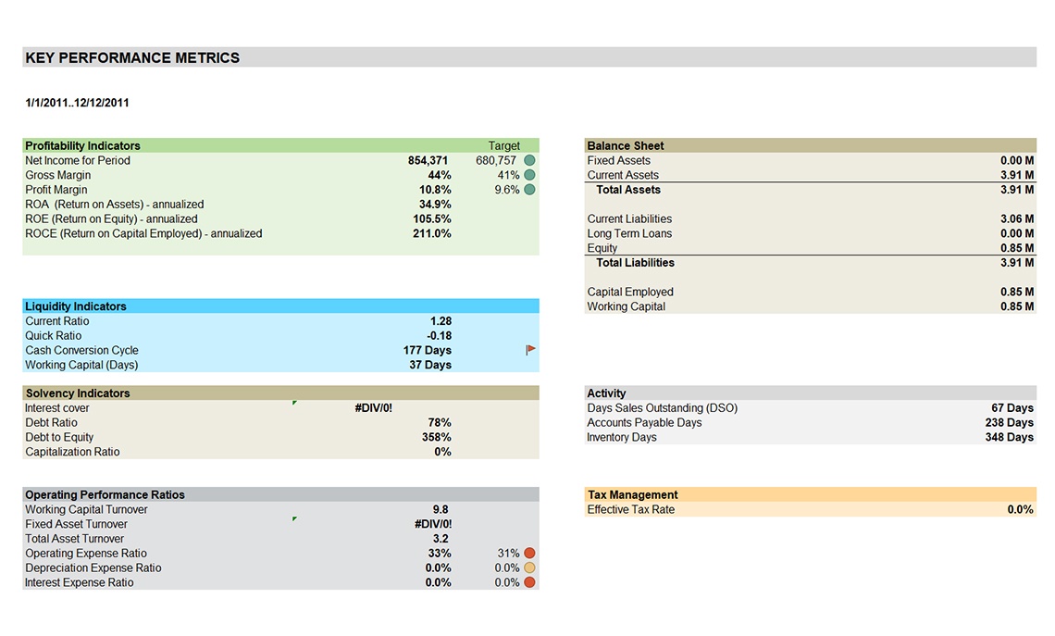Click the red indicator beside Operating Expense Ratio
The height and width of the screenshot is (636, 1055).
click(x=529, y=554)
